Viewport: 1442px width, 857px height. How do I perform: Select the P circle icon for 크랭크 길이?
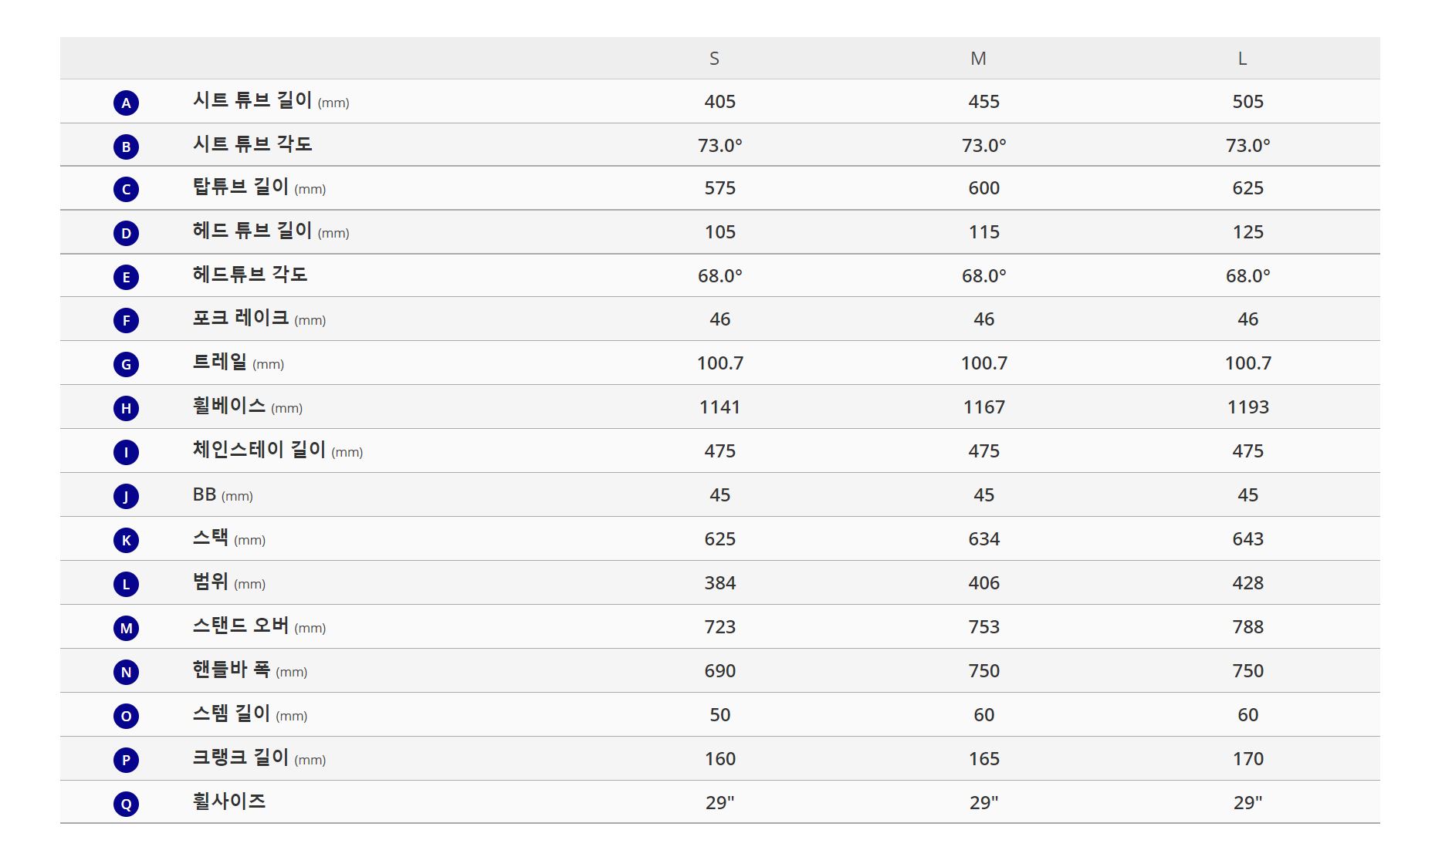[x=126, y=760]
